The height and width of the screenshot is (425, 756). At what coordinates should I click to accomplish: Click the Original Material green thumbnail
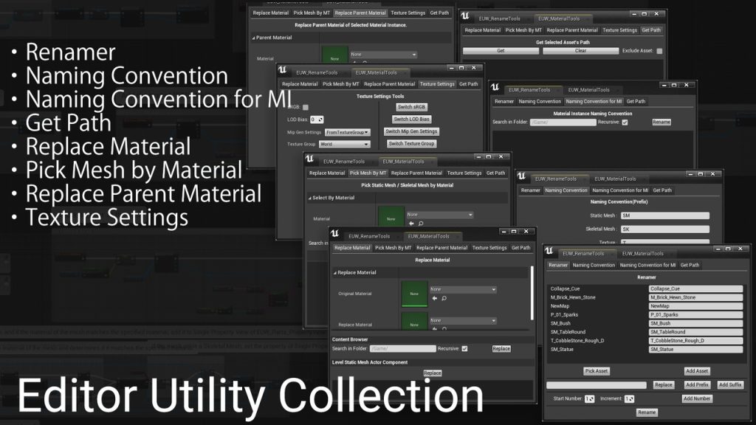click(x=413, y=293)
